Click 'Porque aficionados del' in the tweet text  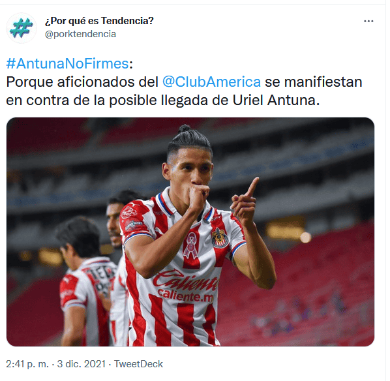click(x=83, y=83)
